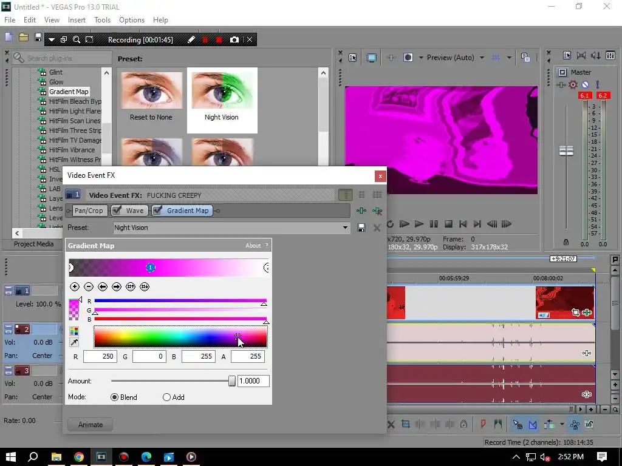Save the preset with floppy disk icon
The image size is (622, 466).
(x=361, y=228)
